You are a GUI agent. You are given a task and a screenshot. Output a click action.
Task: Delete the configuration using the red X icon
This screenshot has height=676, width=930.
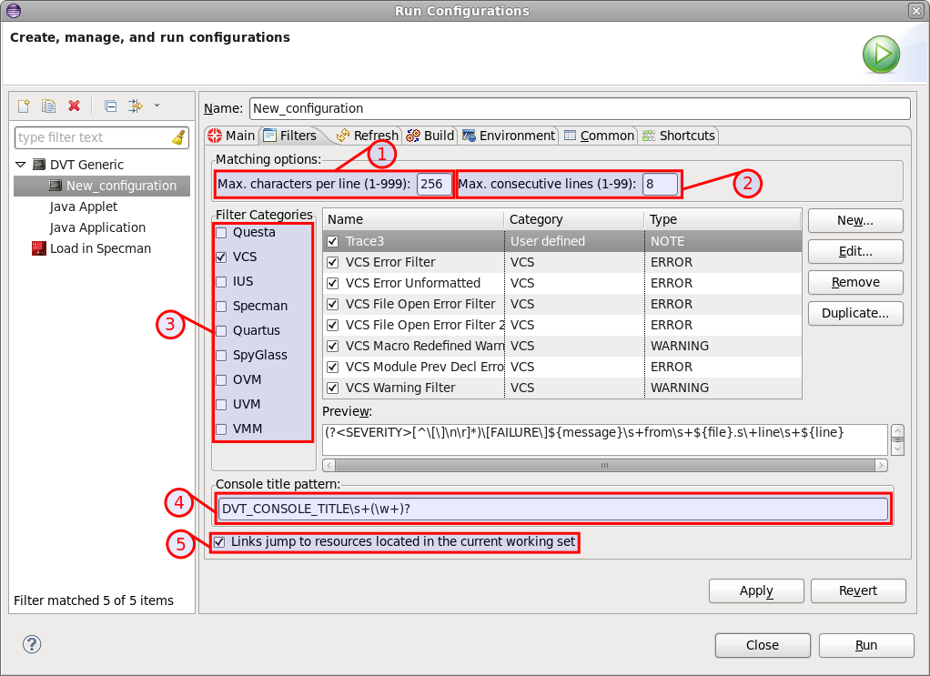tap(74, 106)
